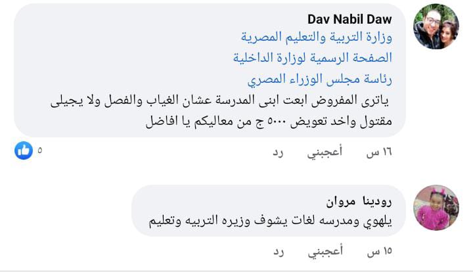This screenshot has width=473, height=278.
Task: Like رودينا مروان's comment with أعجبني
Action: pos(325,250)
